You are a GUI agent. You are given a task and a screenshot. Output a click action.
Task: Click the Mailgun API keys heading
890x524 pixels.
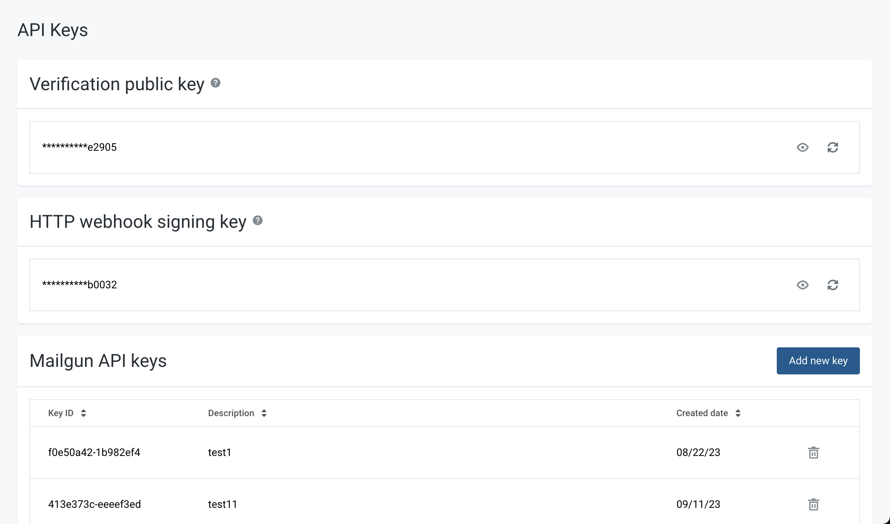point(99,360)
